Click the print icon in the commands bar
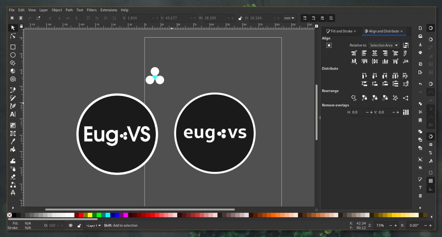Viewport: 442px width, 237px height. [x=420, y=53]
